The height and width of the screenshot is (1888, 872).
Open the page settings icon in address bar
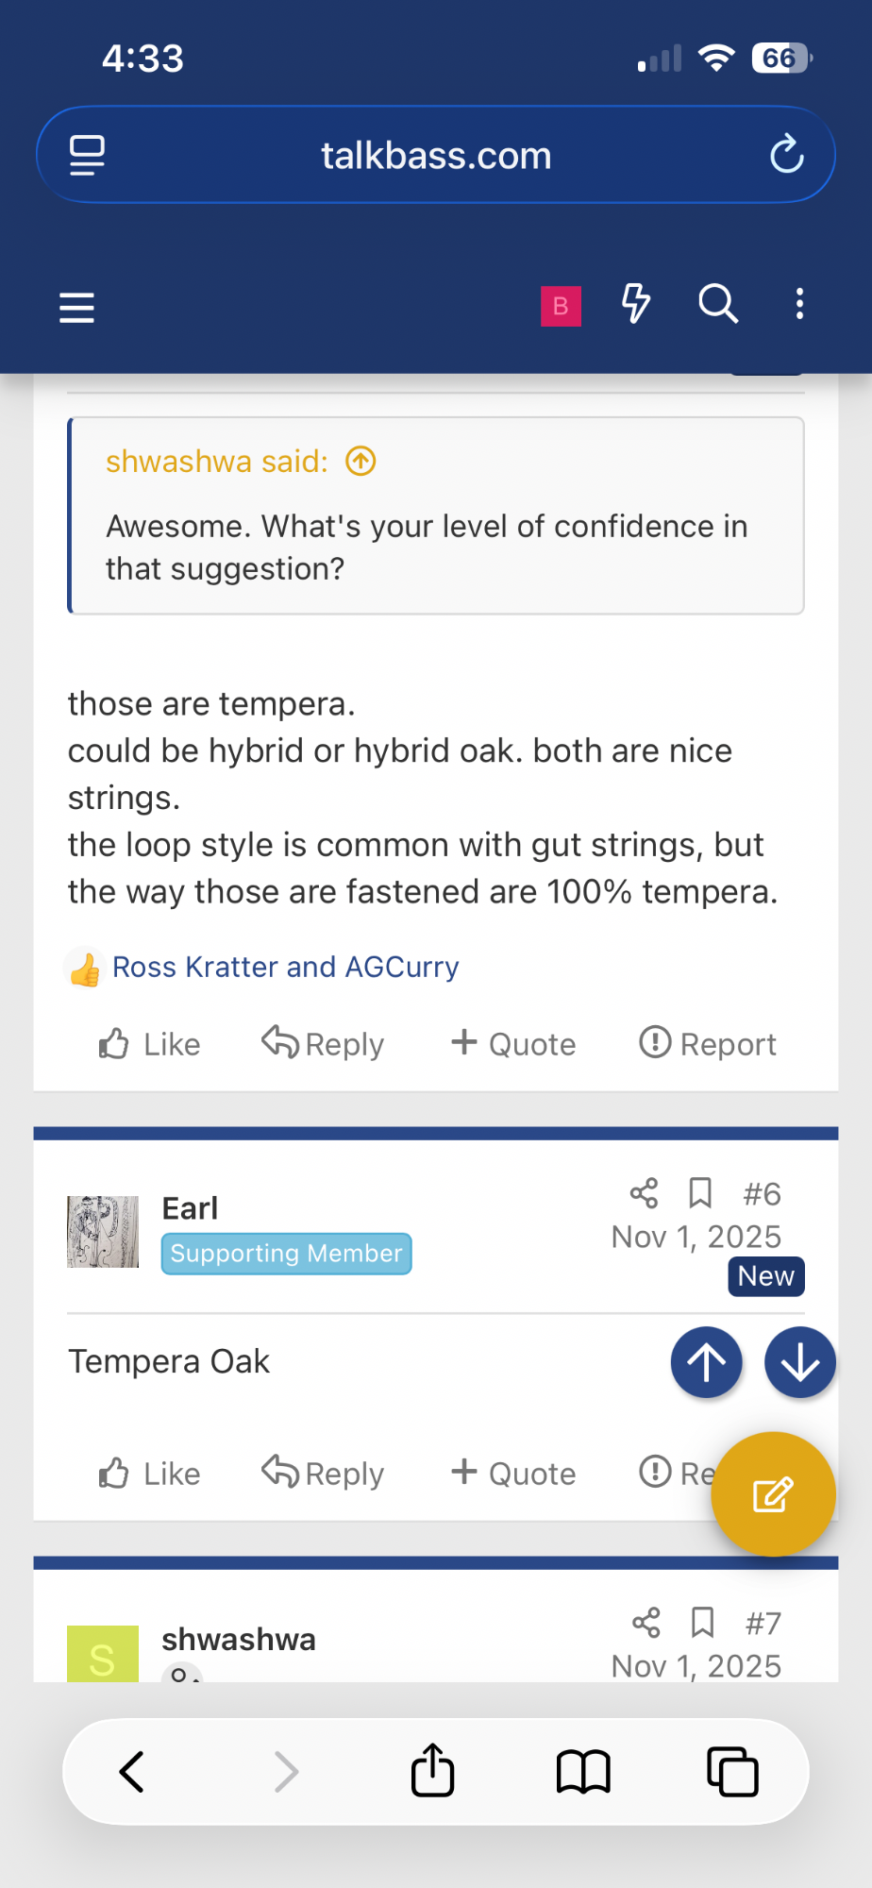tap(88, 156)
